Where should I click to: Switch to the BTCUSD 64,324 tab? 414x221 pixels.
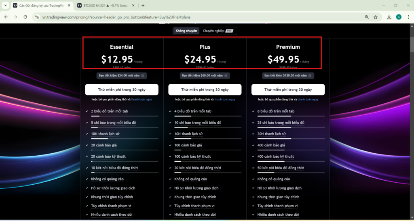pos(106,5)
